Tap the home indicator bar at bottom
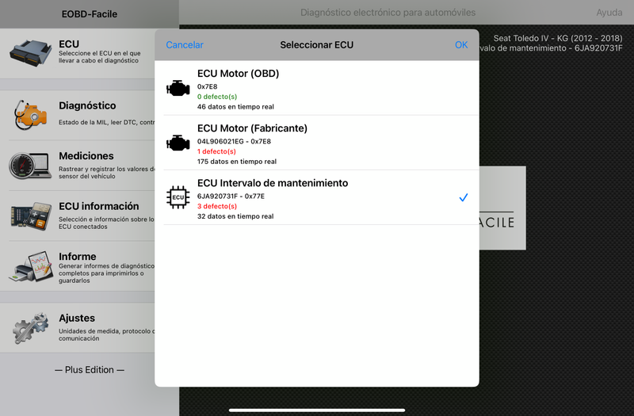 click(x=317, y=410)
